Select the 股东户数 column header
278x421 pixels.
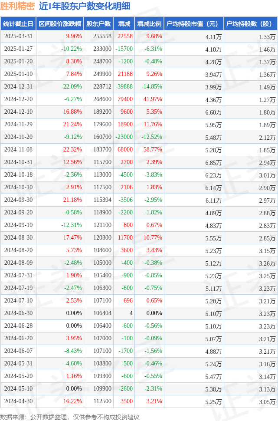(98, 24)
